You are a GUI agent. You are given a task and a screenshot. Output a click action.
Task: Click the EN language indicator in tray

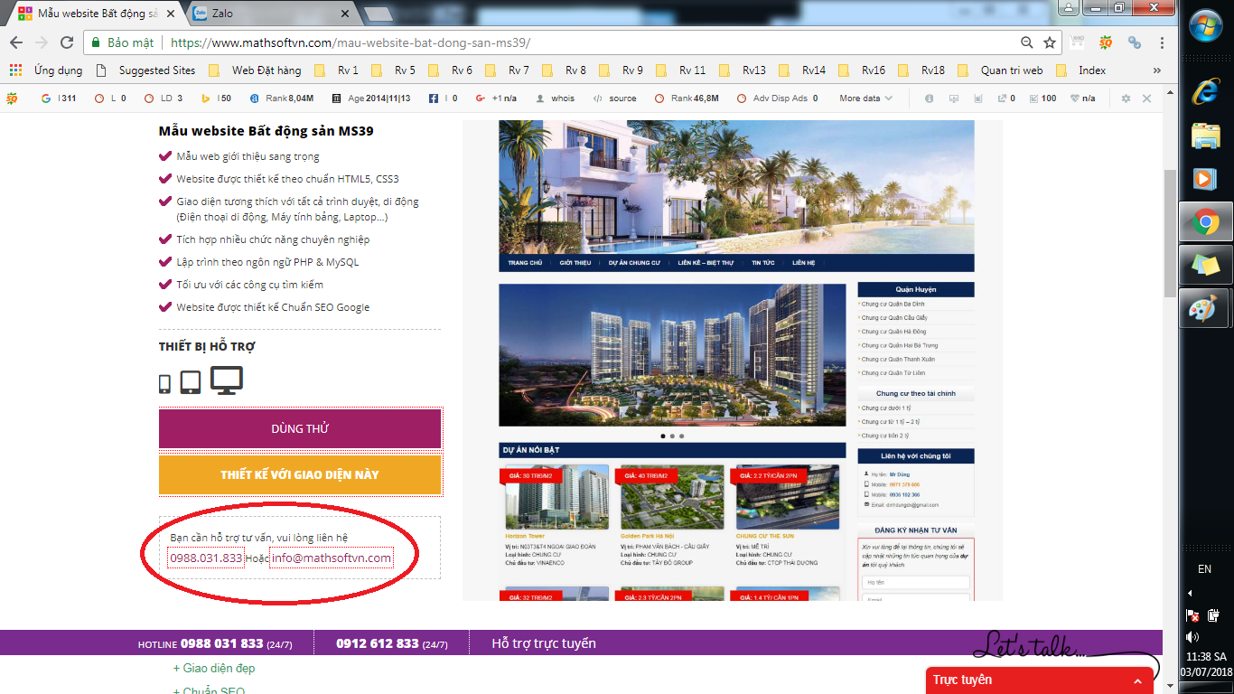click(x=1204, y=569)
